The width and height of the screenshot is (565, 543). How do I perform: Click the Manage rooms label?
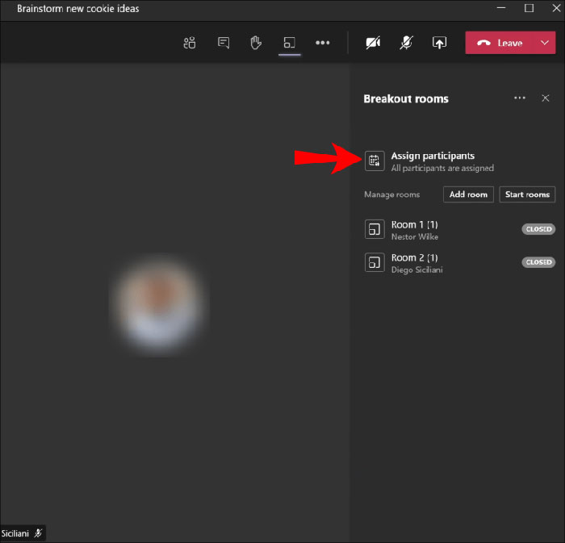click(391, 194)
